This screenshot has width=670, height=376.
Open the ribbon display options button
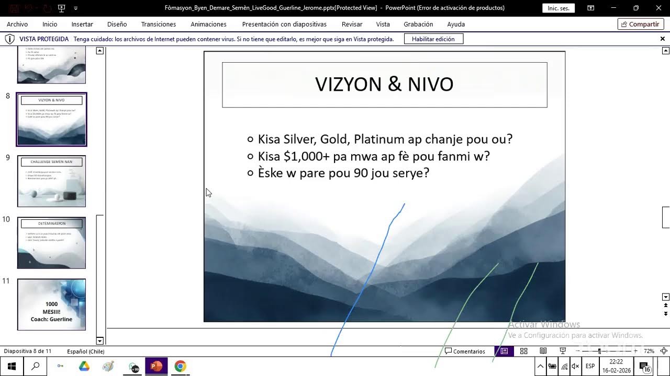tap(591, 8)
